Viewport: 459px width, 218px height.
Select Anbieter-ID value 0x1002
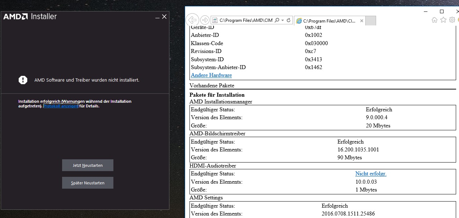click(x=314, y=35)
